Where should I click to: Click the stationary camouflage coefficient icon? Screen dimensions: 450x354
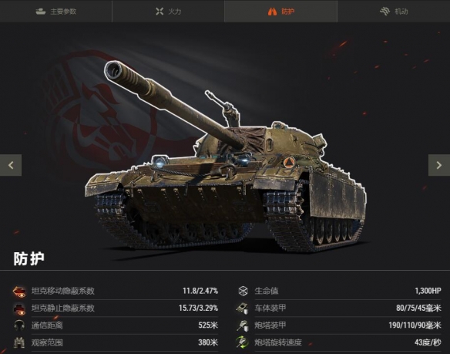tap(19, 308)
